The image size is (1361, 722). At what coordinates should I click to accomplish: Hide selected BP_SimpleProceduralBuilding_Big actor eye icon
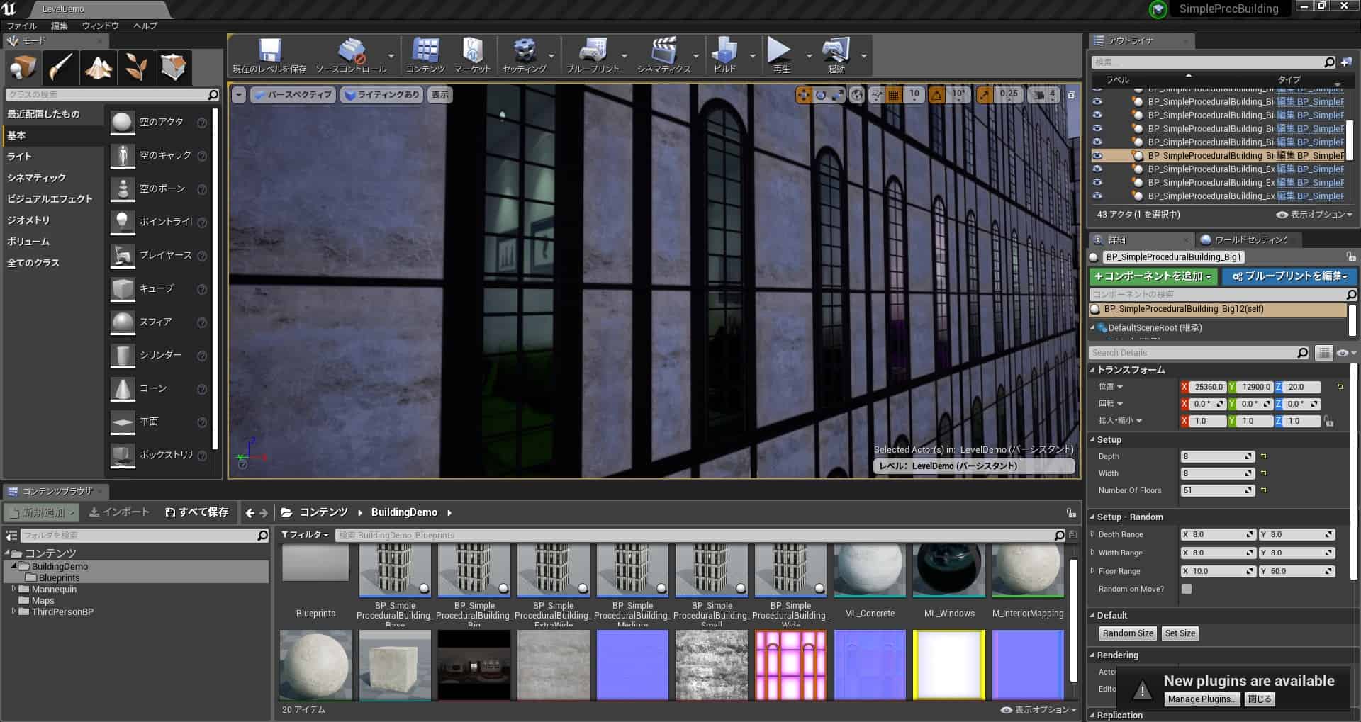[x=1097, y=155]
